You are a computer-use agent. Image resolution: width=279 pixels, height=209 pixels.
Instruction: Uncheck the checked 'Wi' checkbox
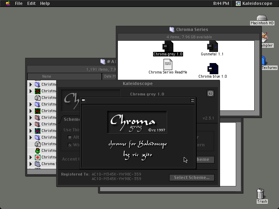pos(69,145)
